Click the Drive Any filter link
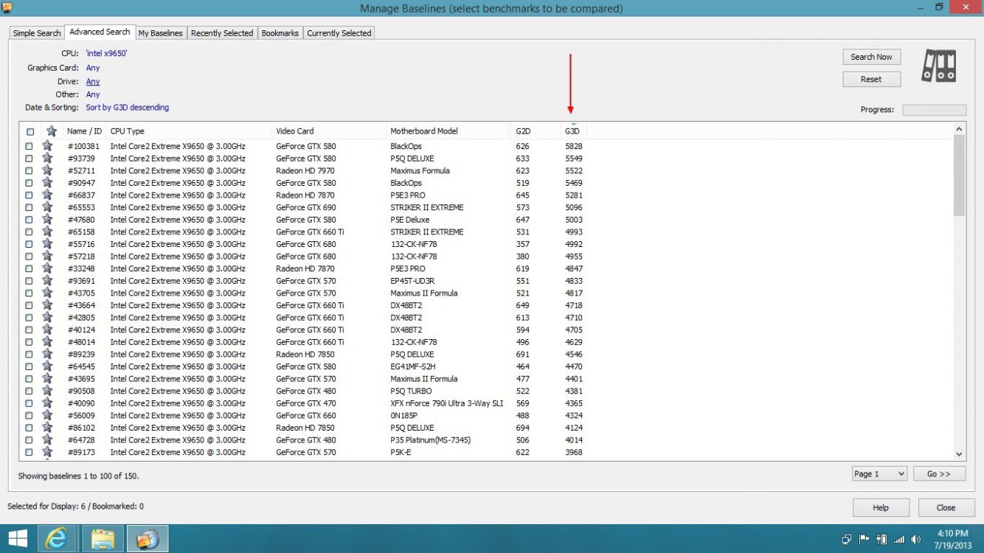Screen dimensions: 984x553 (93, 81)
